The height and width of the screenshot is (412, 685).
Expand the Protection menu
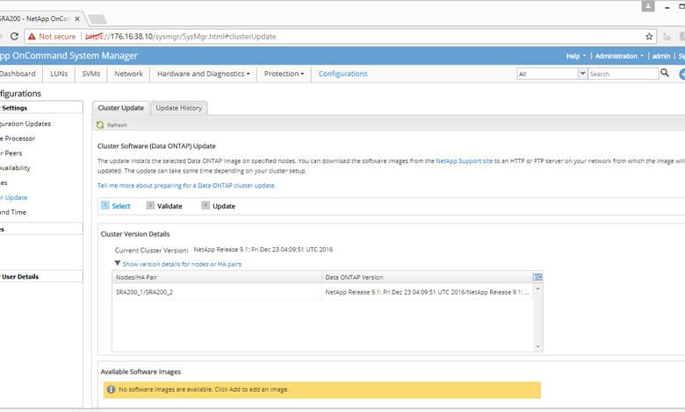point(284,74)
